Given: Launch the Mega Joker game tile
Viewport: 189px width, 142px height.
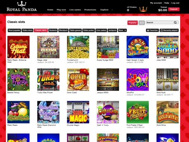Looking at the screenshot, I should (x=48, y=47).
